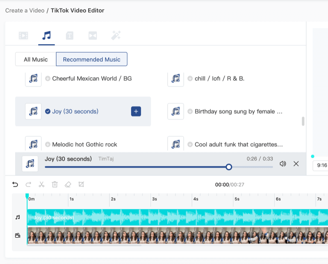Click the undo arrow above the timeline

pyautogui.click(x=15, y=184)
